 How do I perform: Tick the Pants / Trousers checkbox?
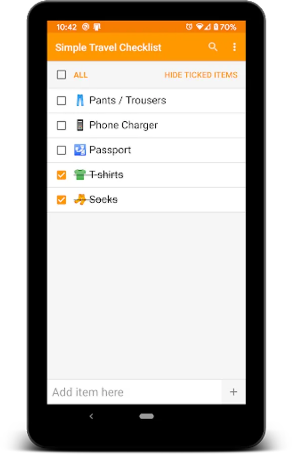click(x=62, y=101)
